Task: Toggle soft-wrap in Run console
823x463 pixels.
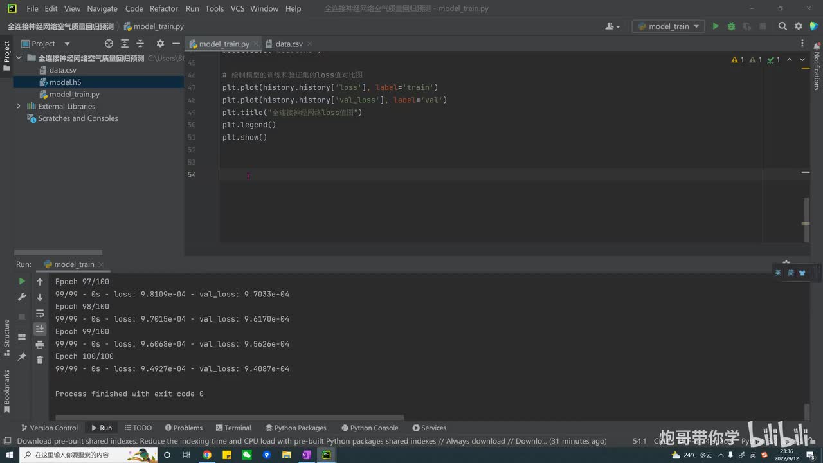Action: 40,313
